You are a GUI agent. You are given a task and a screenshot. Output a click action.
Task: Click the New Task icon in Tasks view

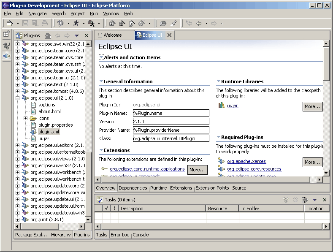click(x=286, y=200)
